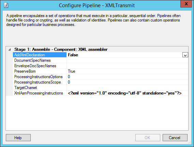Click the pipeline document icon in title bar
Screen dimensions: 194x147
point(6,5)
